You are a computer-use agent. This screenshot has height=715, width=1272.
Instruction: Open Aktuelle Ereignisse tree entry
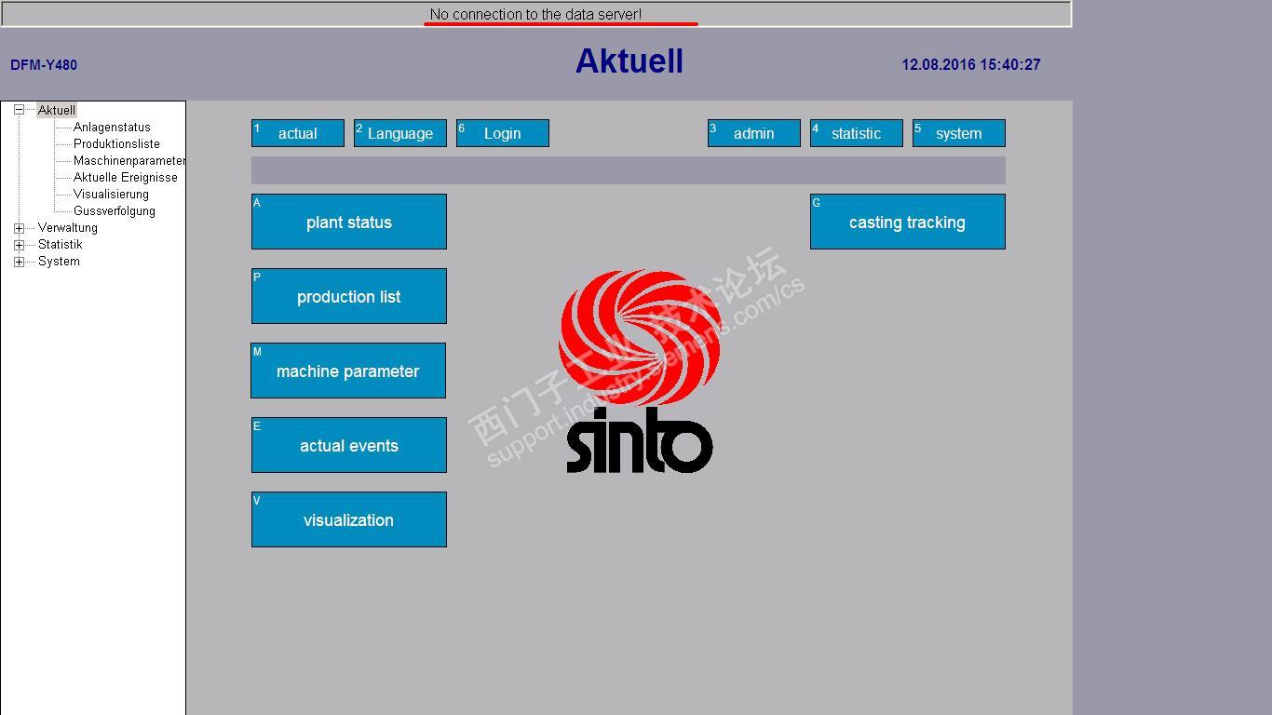click(126, 178)
